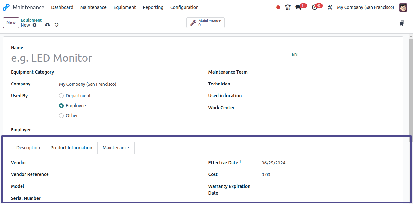This screenshot has height=204, width=413.
Task: Open the Maintenance menu item
Action: click(x=93, y=7)
